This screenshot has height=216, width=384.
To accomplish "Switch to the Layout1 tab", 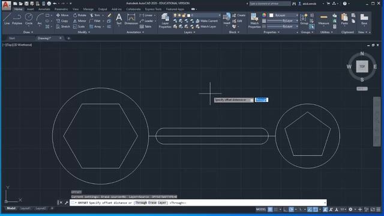I will 25,208.
